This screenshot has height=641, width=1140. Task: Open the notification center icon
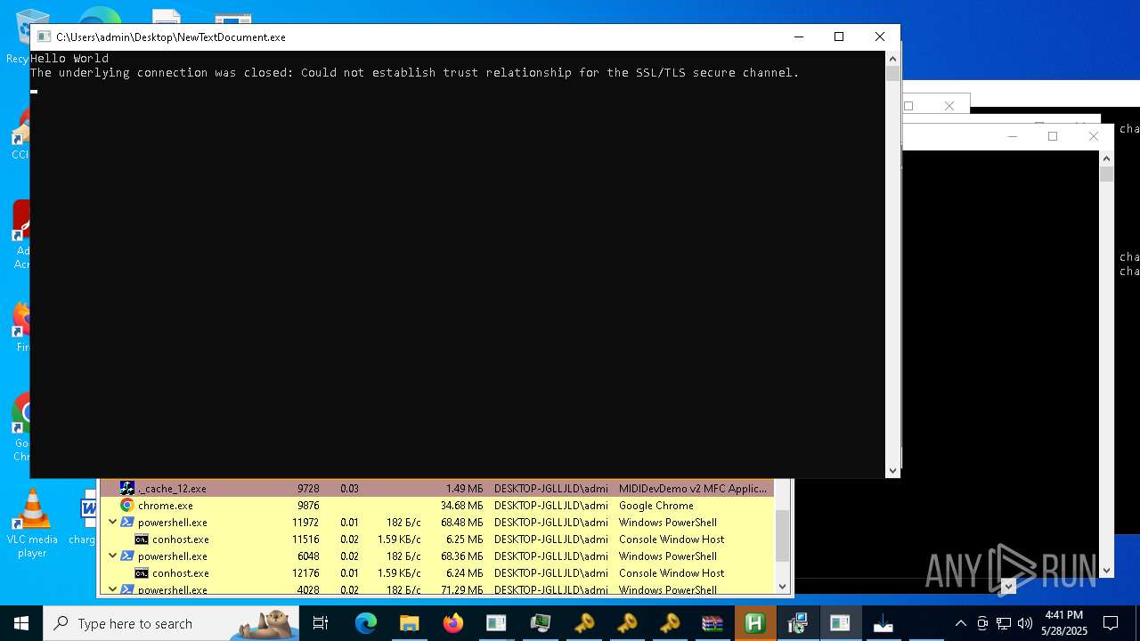(1111, 623)
